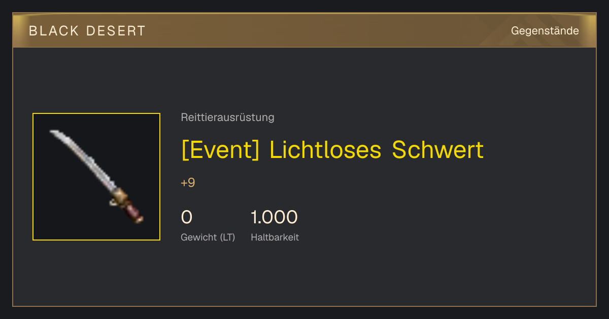Click the Gewicht (LT) label
Viewport: 609px width, 319px height.
[x=208, y=237]
